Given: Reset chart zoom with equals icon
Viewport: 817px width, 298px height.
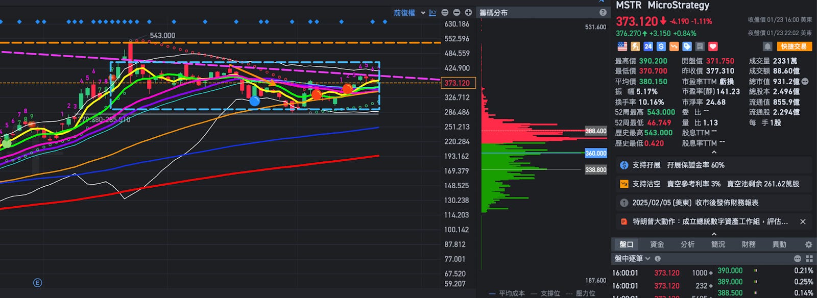Looking at the screenshot, I should [x=445, y=13].
